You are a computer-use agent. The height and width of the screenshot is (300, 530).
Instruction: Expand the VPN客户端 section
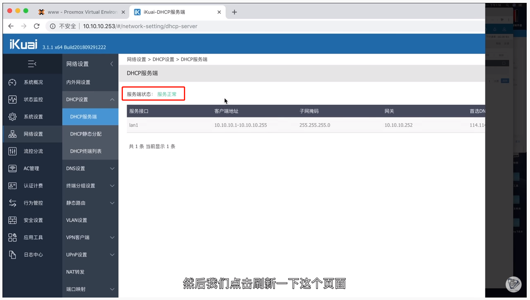point(112,237)
